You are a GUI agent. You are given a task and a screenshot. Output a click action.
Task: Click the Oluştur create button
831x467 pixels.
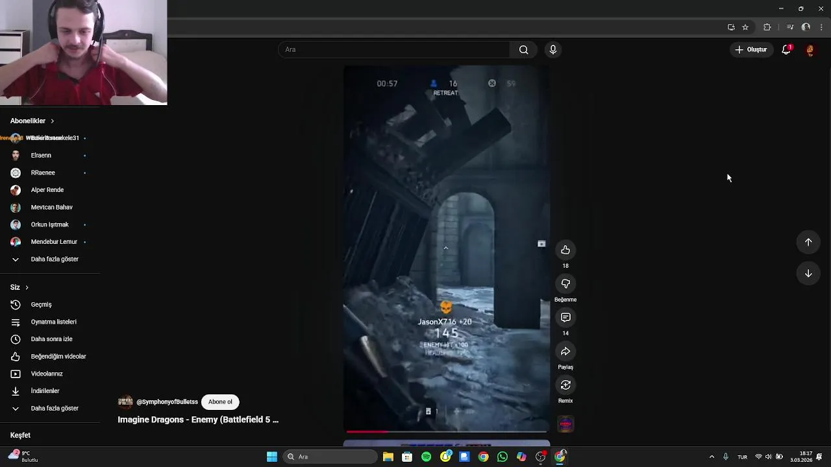point(750,49)
